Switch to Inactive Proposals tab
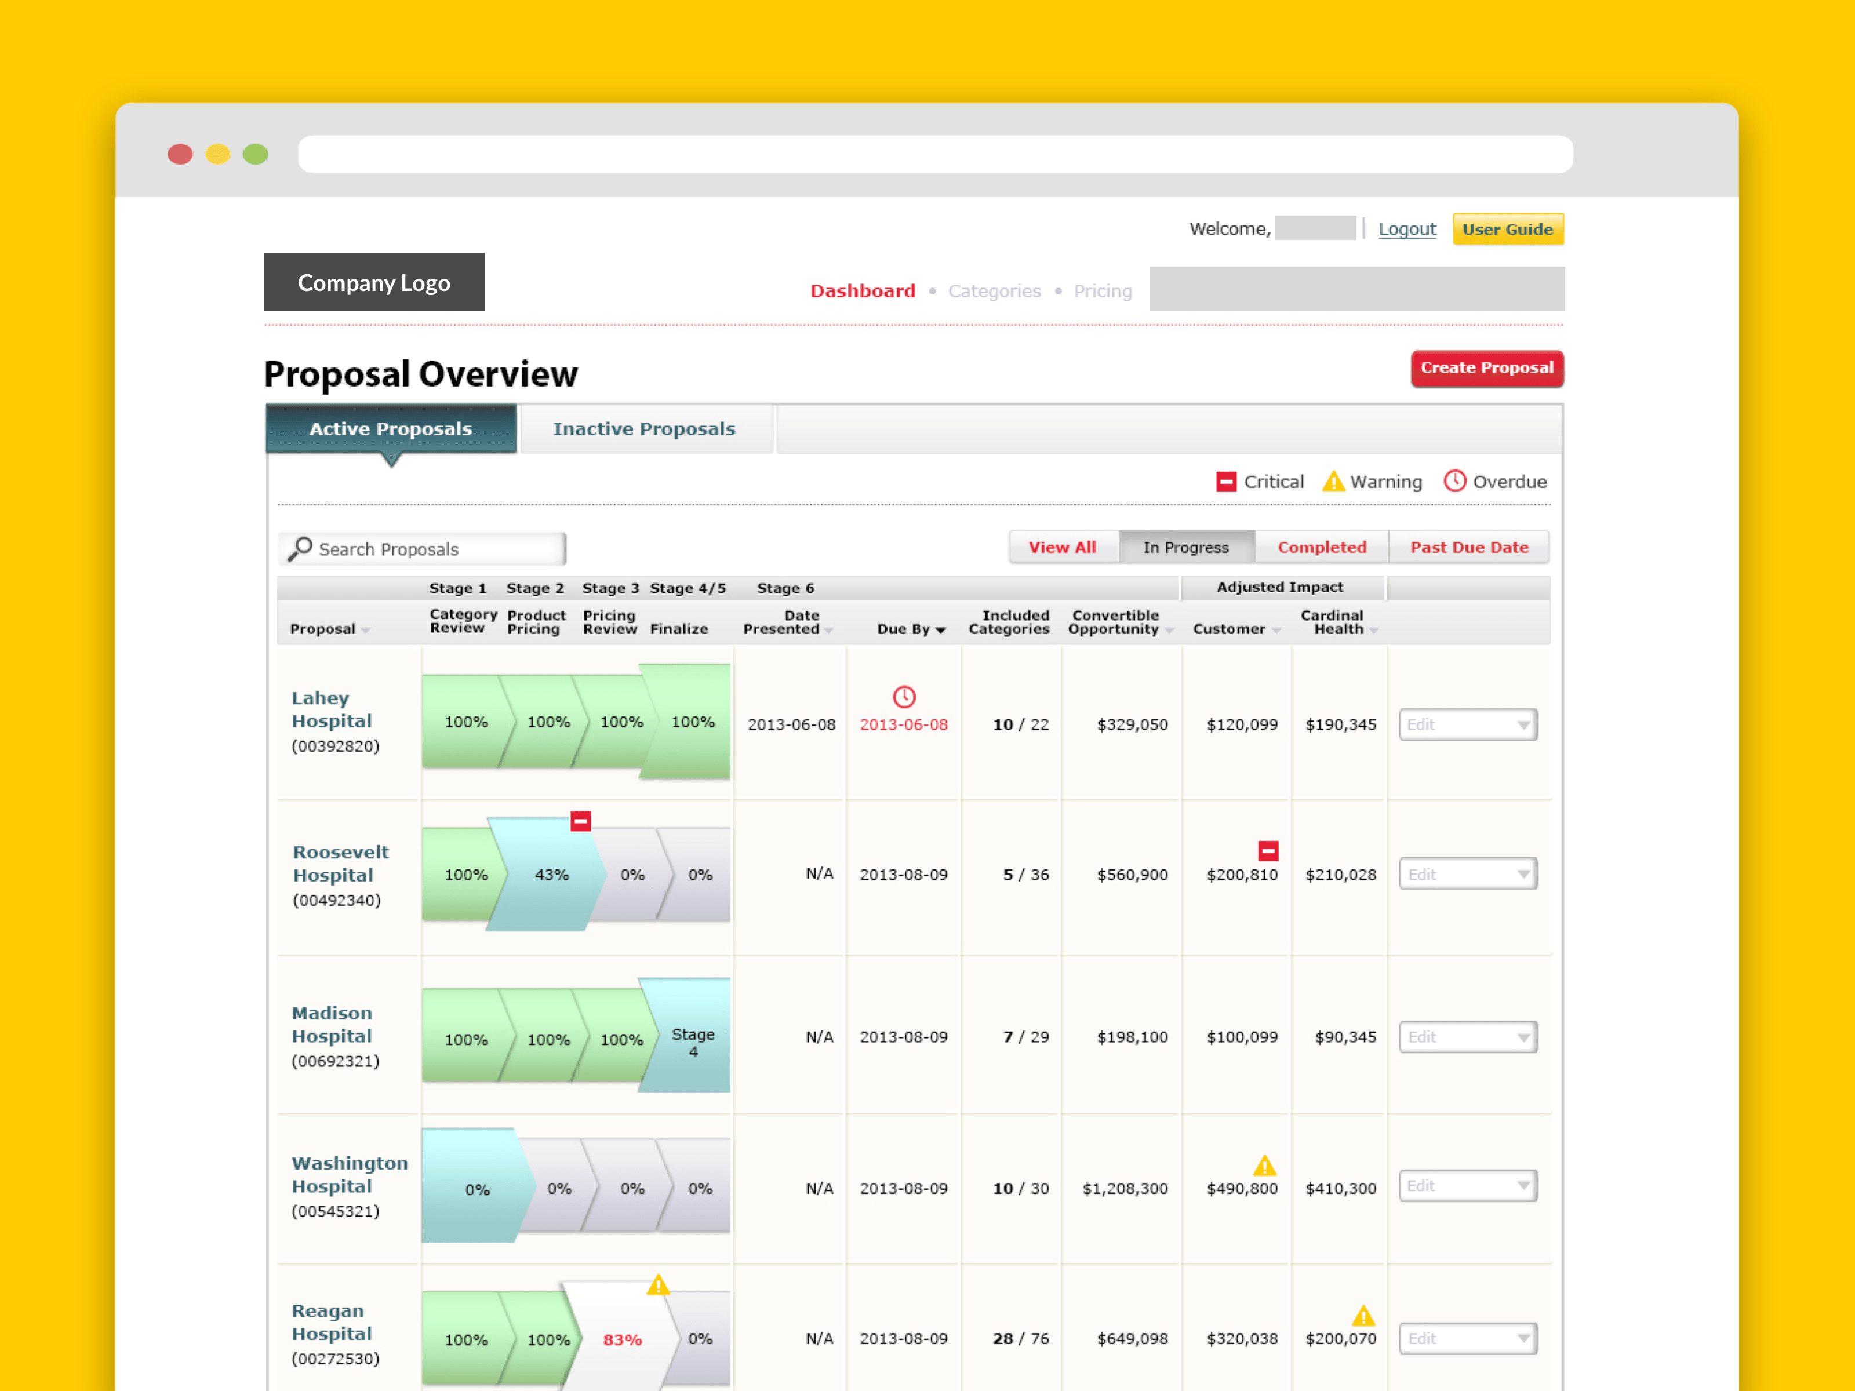 [644, 429]
